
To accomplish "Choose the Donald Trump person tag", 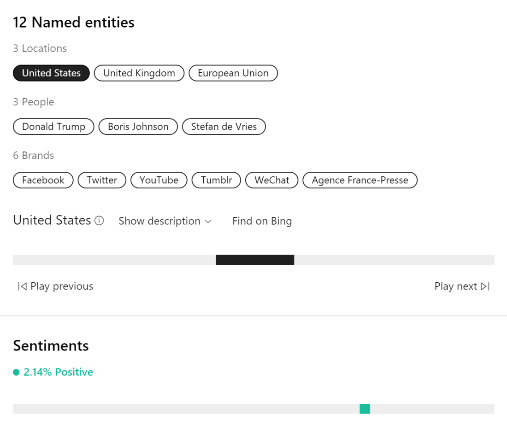I will coord(53,127).
